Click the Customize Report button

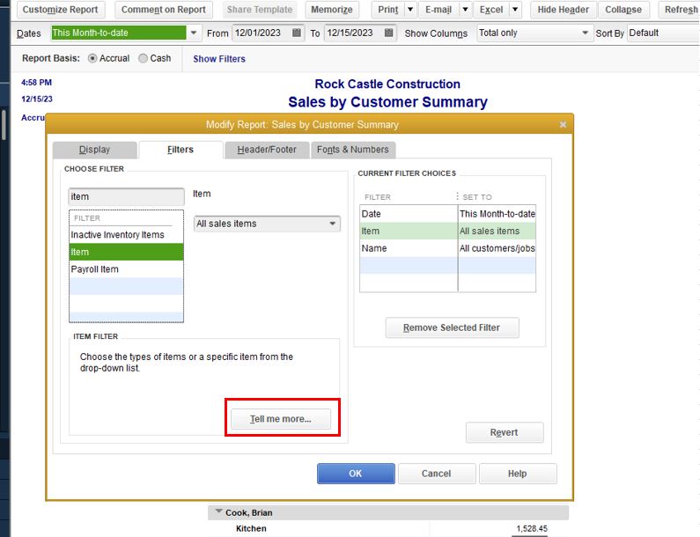click(x=60, y=10)
